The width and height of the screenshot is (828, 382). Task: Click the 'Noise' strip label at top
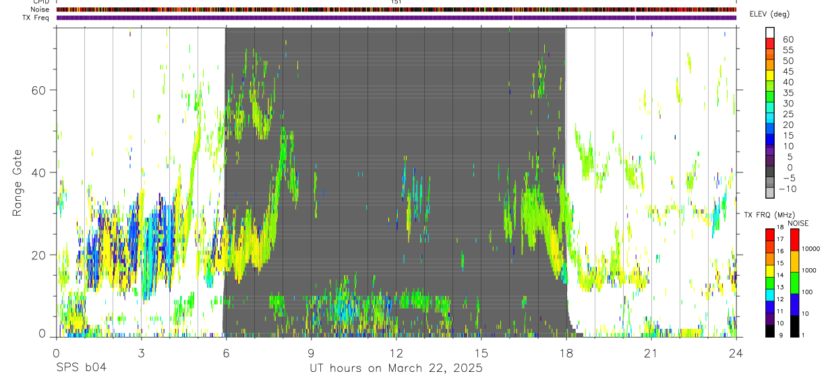(40, 9)
